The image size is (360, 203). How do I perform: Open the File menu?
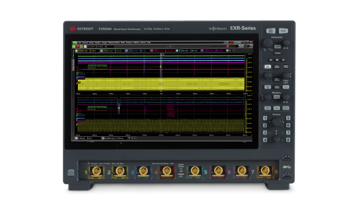pyautogui.click(x=79, y=42)
